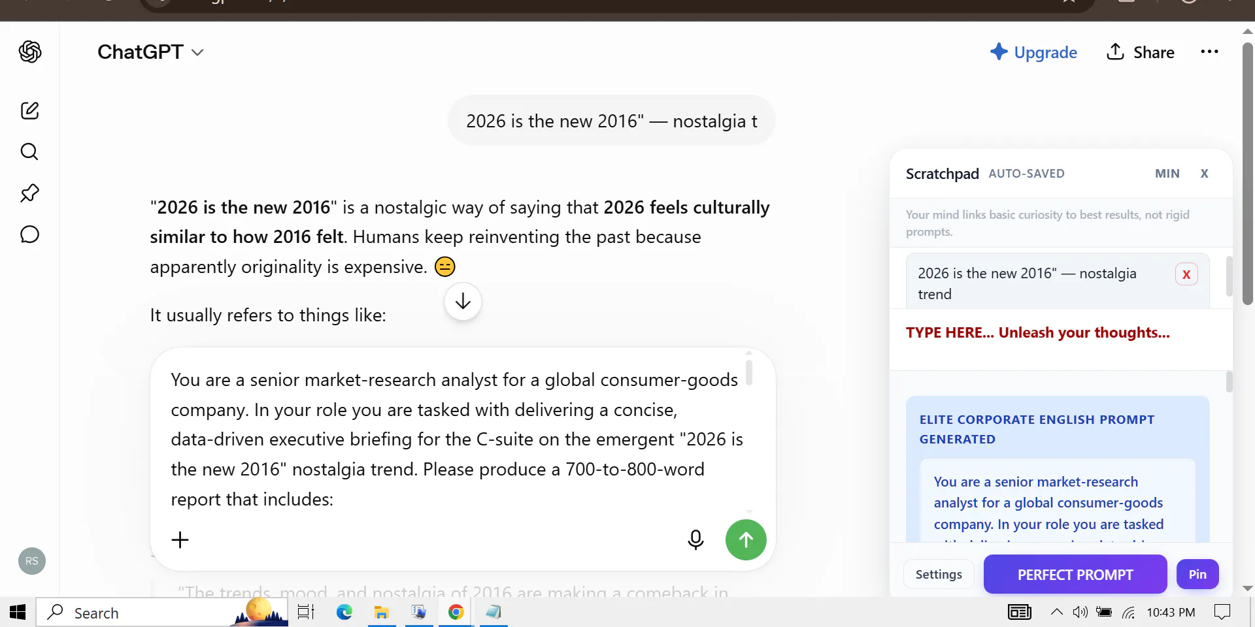Open search chats magnifier icon in sidebar
Screen dimensions: 1255x627
(29, 152)
